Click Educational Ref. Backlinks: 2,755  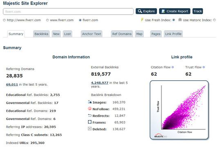(33, 95)
